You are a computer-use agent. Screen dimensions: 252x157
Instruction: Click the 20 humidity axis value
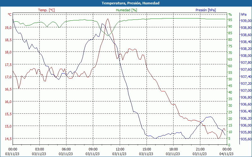(x=230, y=119)
